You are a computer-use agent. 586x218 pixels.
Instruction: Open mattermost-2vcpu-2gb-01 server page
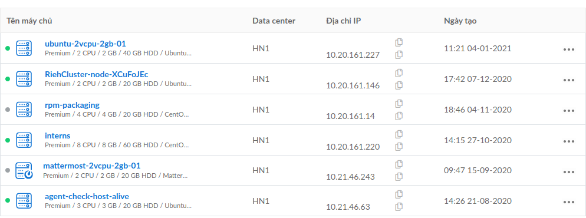click(x=91, y=166)
